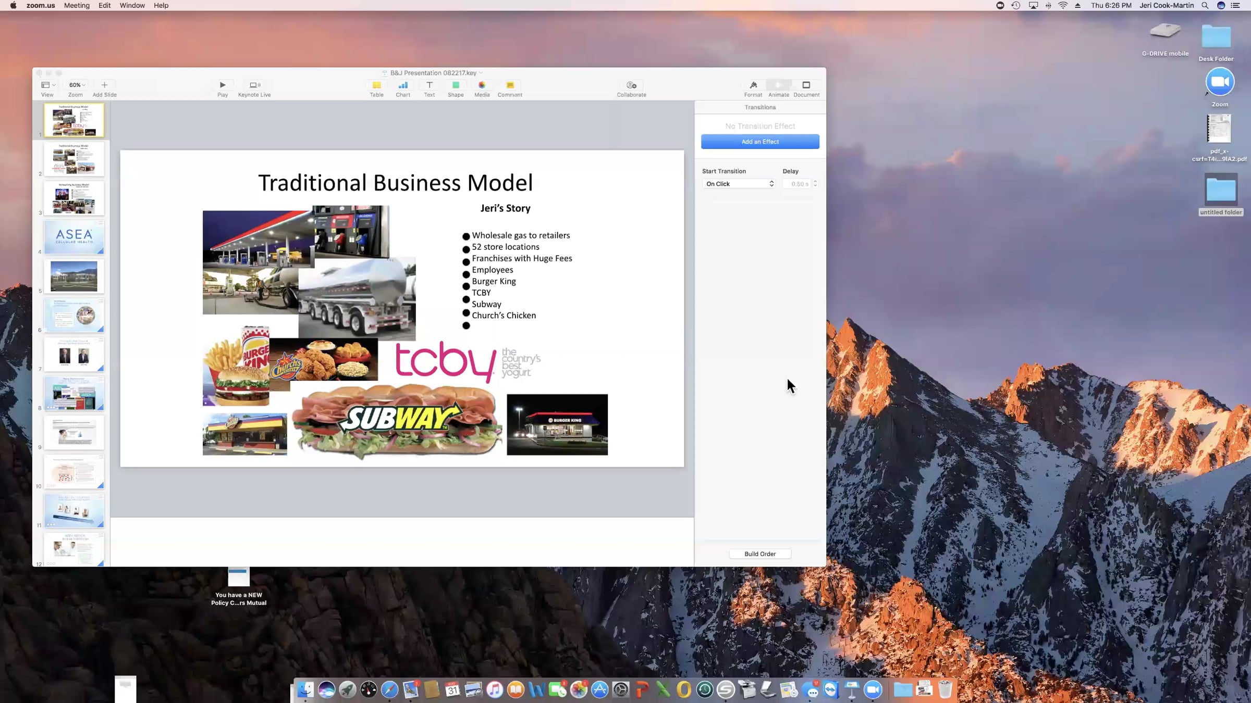This screenshot has width=1251, height=703.
Task: Open System Preferences from the Dock
Action: pyautogui.click(x=621, y=690)
